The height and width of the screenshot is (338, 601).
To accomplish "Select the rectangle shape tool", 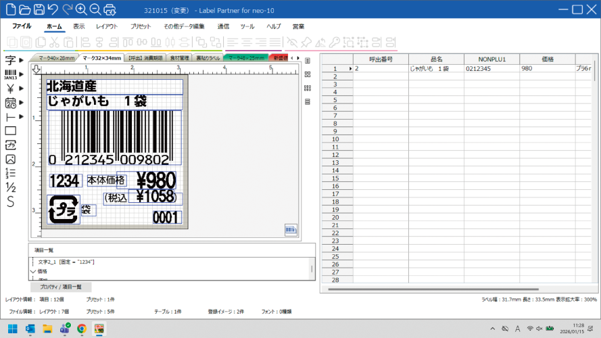I will 10,130.
